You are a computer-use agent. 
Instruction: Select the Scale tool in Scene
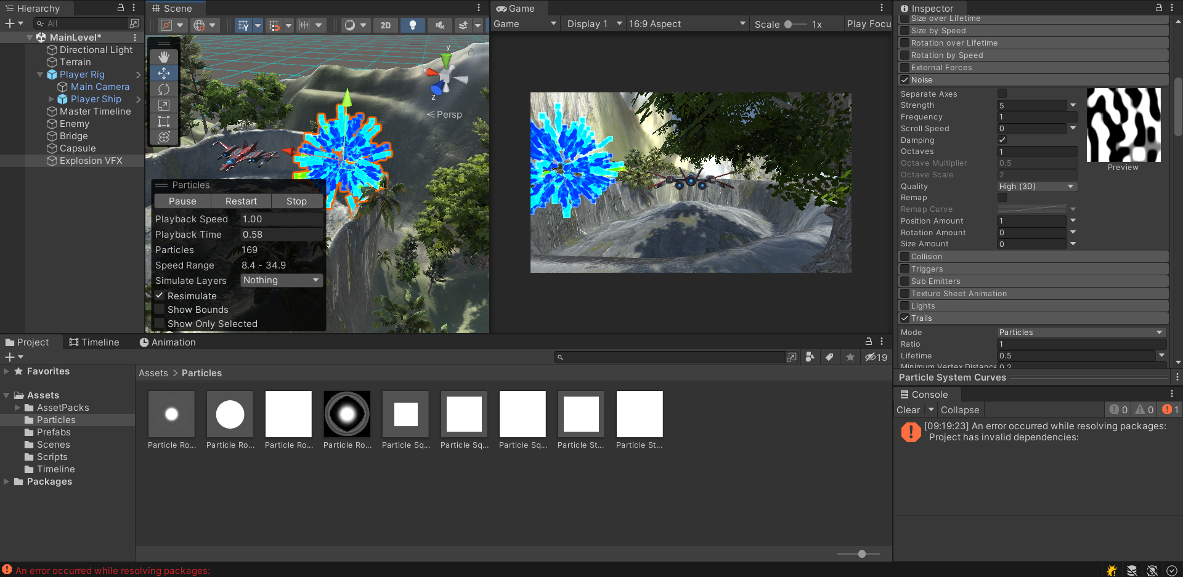(x=164, y=105)
